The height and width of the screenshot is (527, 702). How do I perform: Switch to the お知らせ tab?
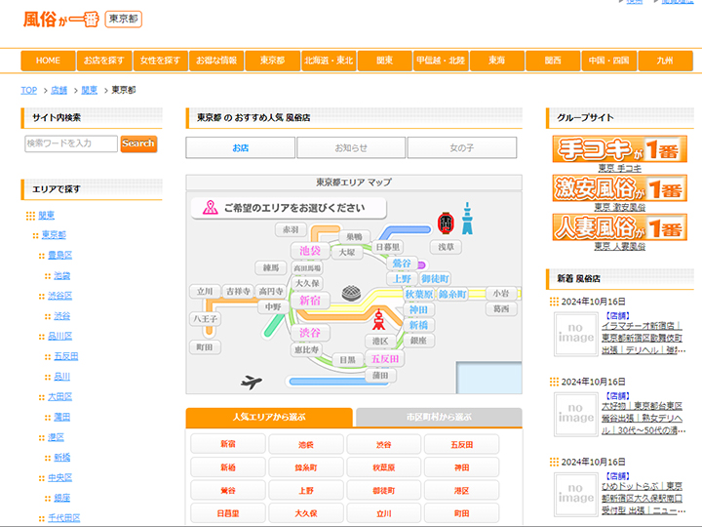351,148
